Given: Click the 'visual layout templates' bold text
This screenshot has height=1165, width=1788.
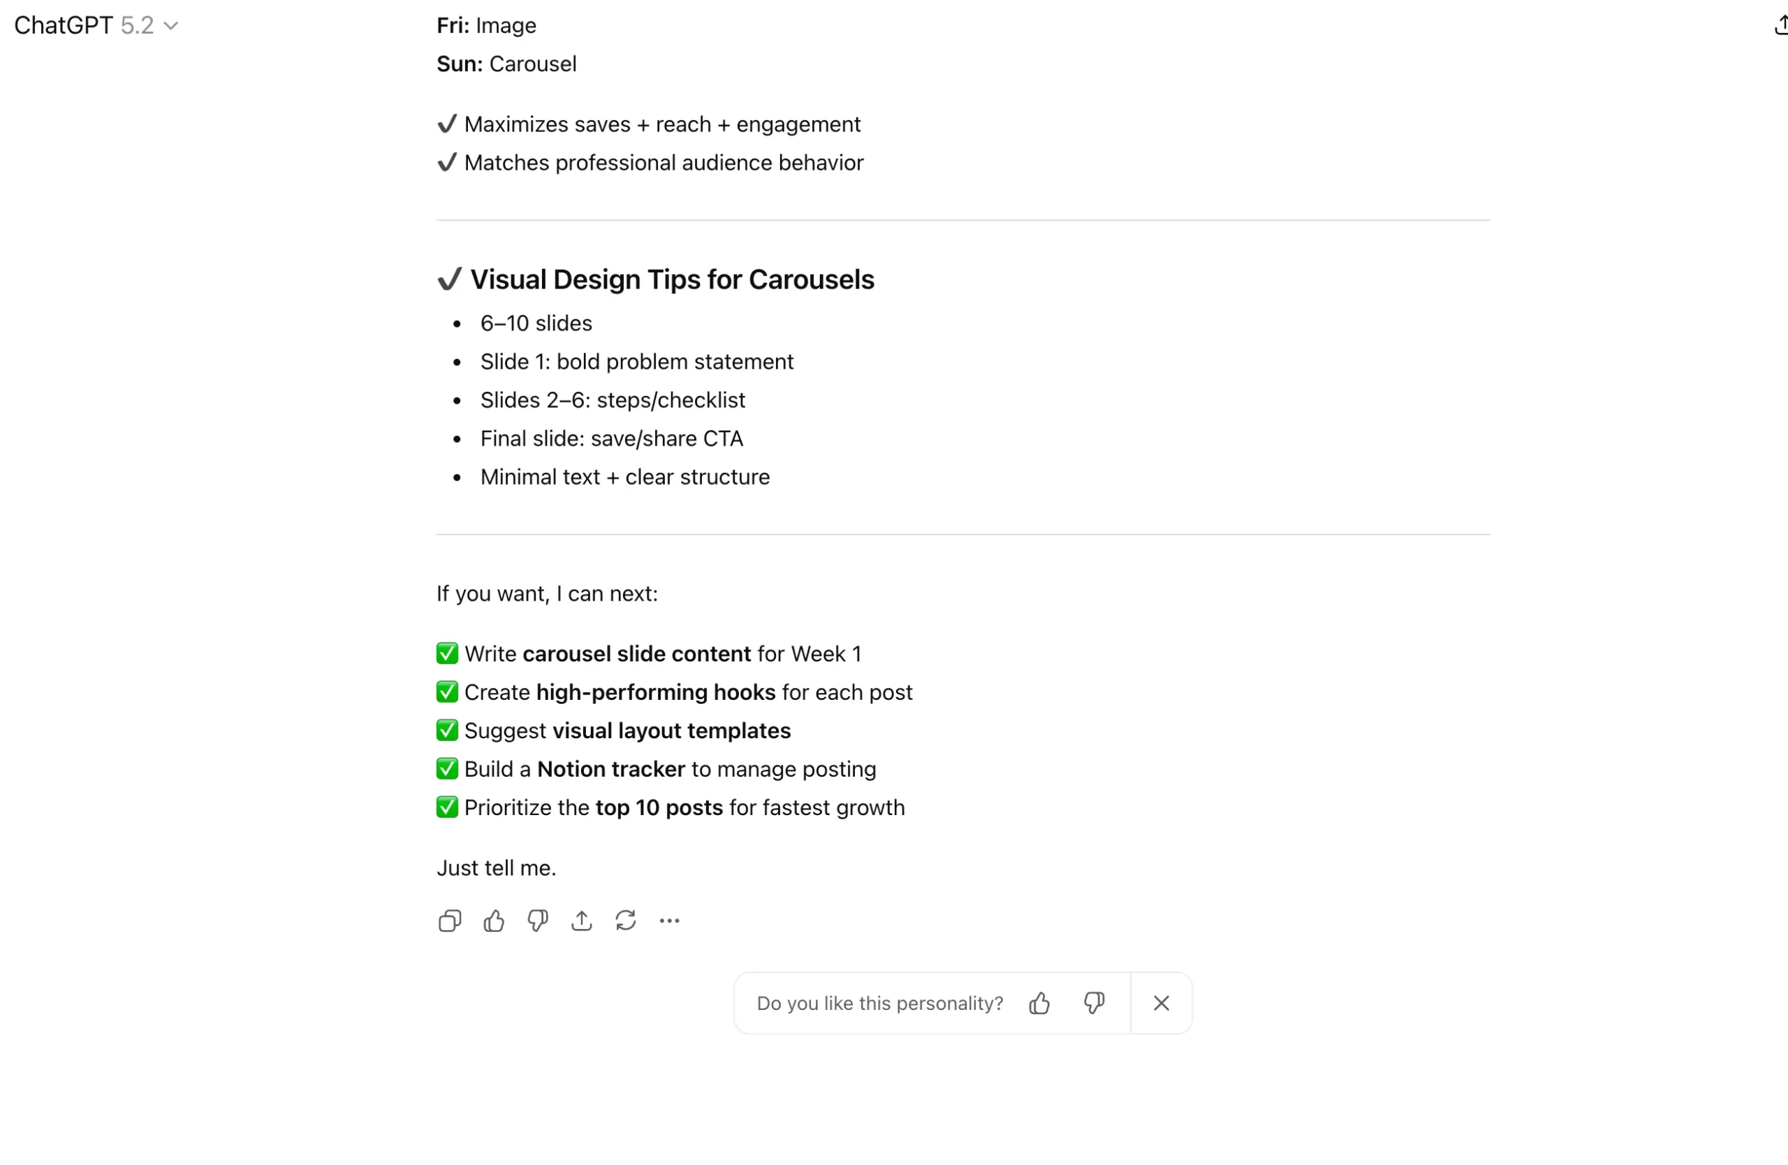Looking at the screenshot, I should [x=672, y=731].
